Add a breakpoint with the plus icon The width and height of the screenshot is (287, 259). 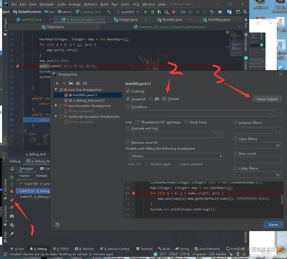(57, 83)
